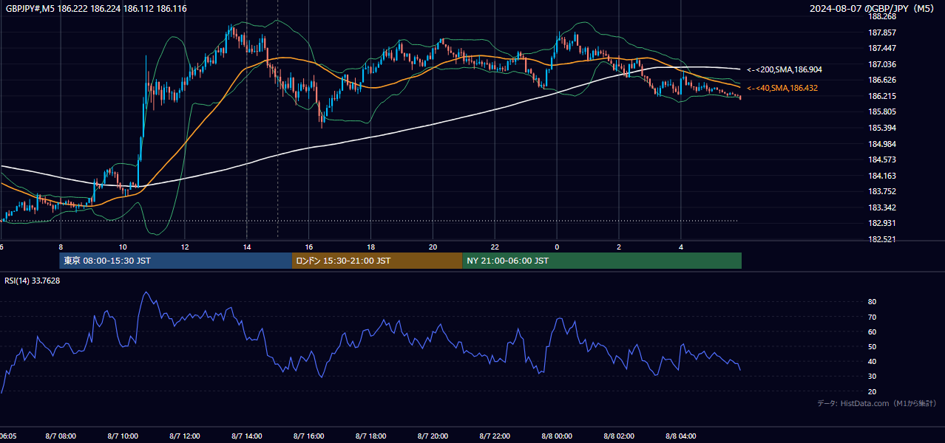Click RSI scale value 80

[873, 302]
